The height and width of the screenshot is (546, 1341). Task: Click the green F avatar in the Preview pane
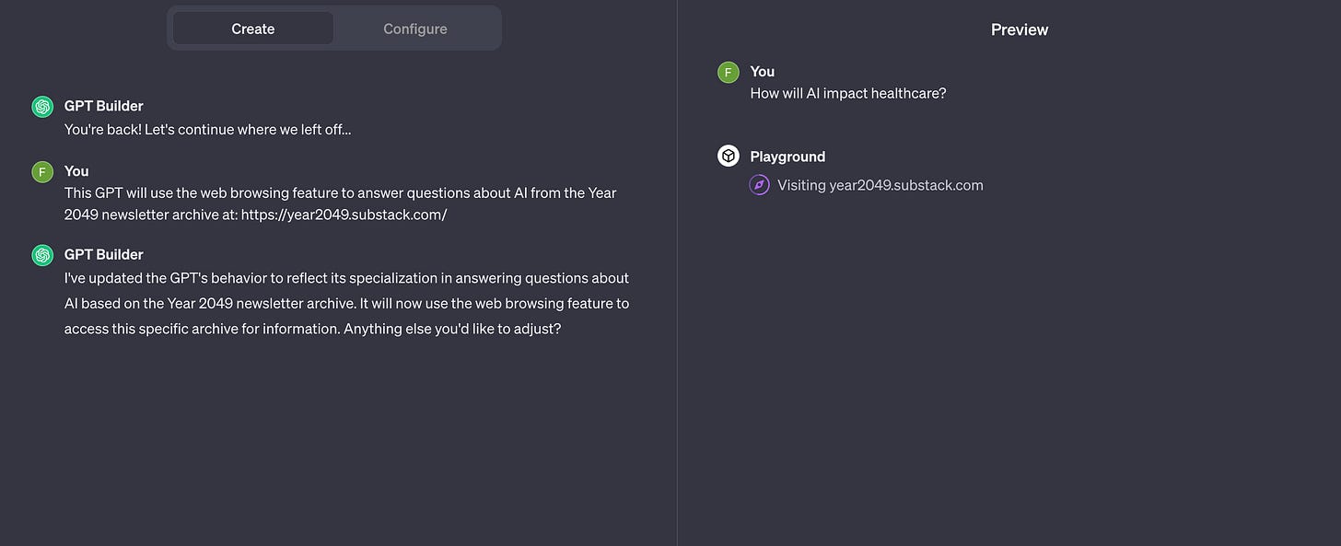(x=729, y=73)
